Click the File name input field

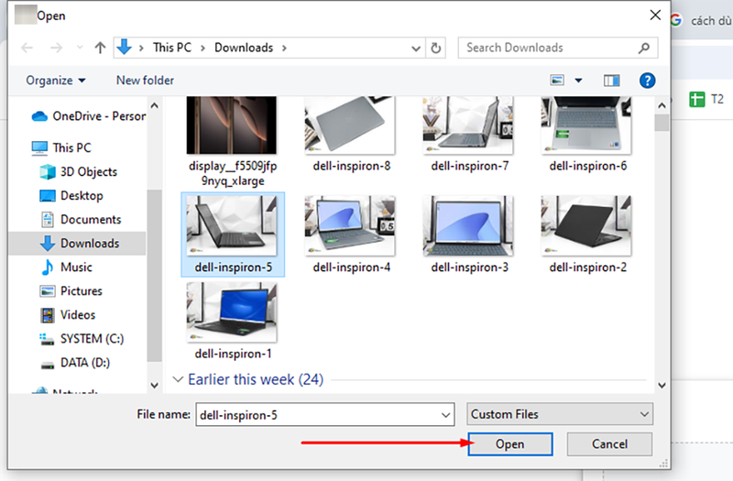click(318, 415)
